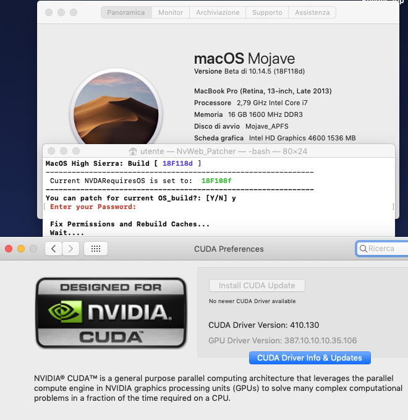Close the CUDA Preferences window
The height and width of the screenshot is (420, 408).
tap(9, 249)
